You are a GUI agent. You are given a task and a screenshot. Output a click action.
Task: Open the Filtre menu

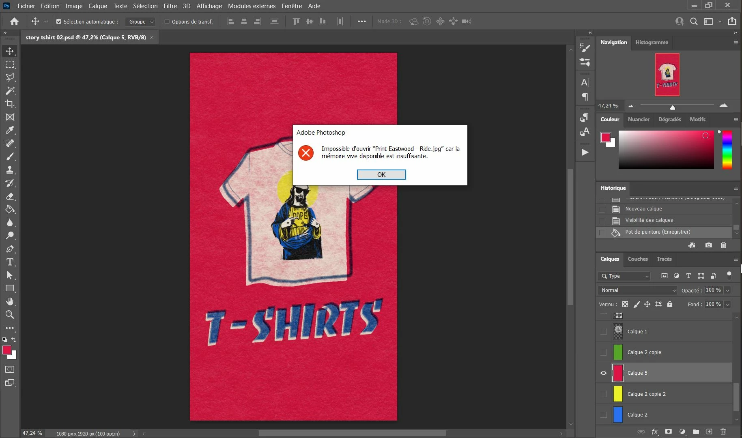(170, 6)
